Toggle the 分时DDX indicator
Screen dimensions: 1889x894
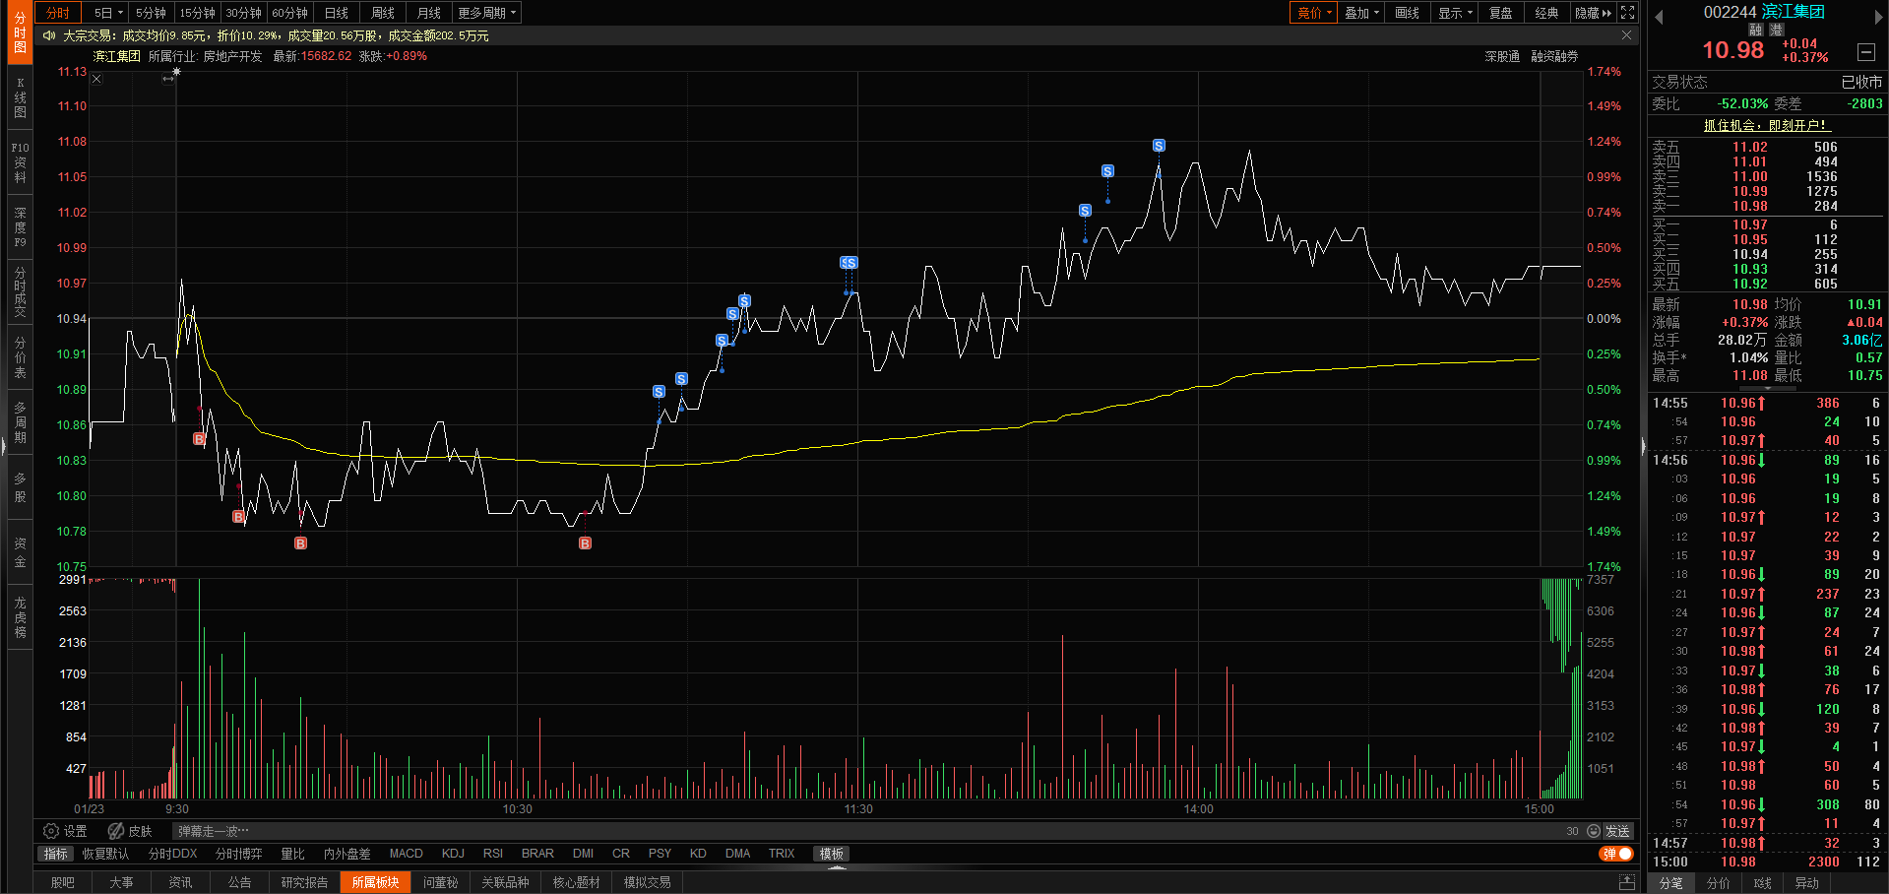point(173,854)
